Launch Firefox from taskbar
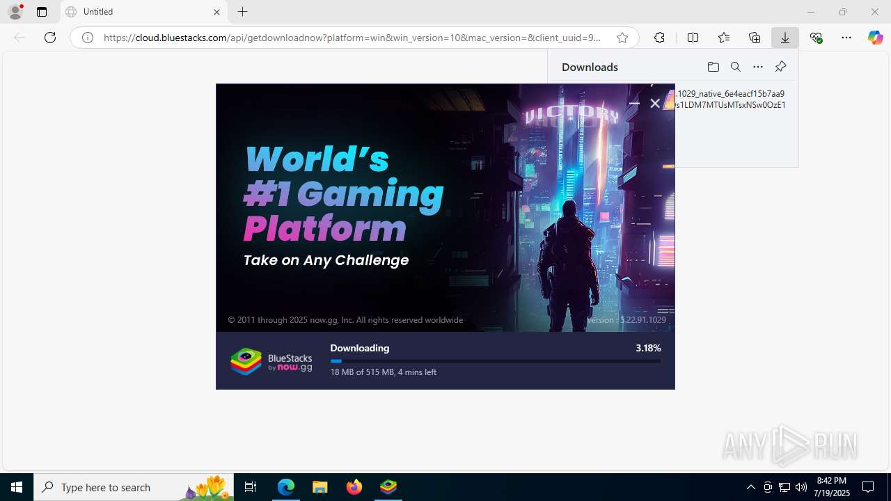Viewport: 891px width, 501px height. [354, 487]
